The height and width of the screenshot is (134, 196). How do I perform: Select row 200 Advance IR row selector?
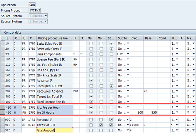click(2, 80)
